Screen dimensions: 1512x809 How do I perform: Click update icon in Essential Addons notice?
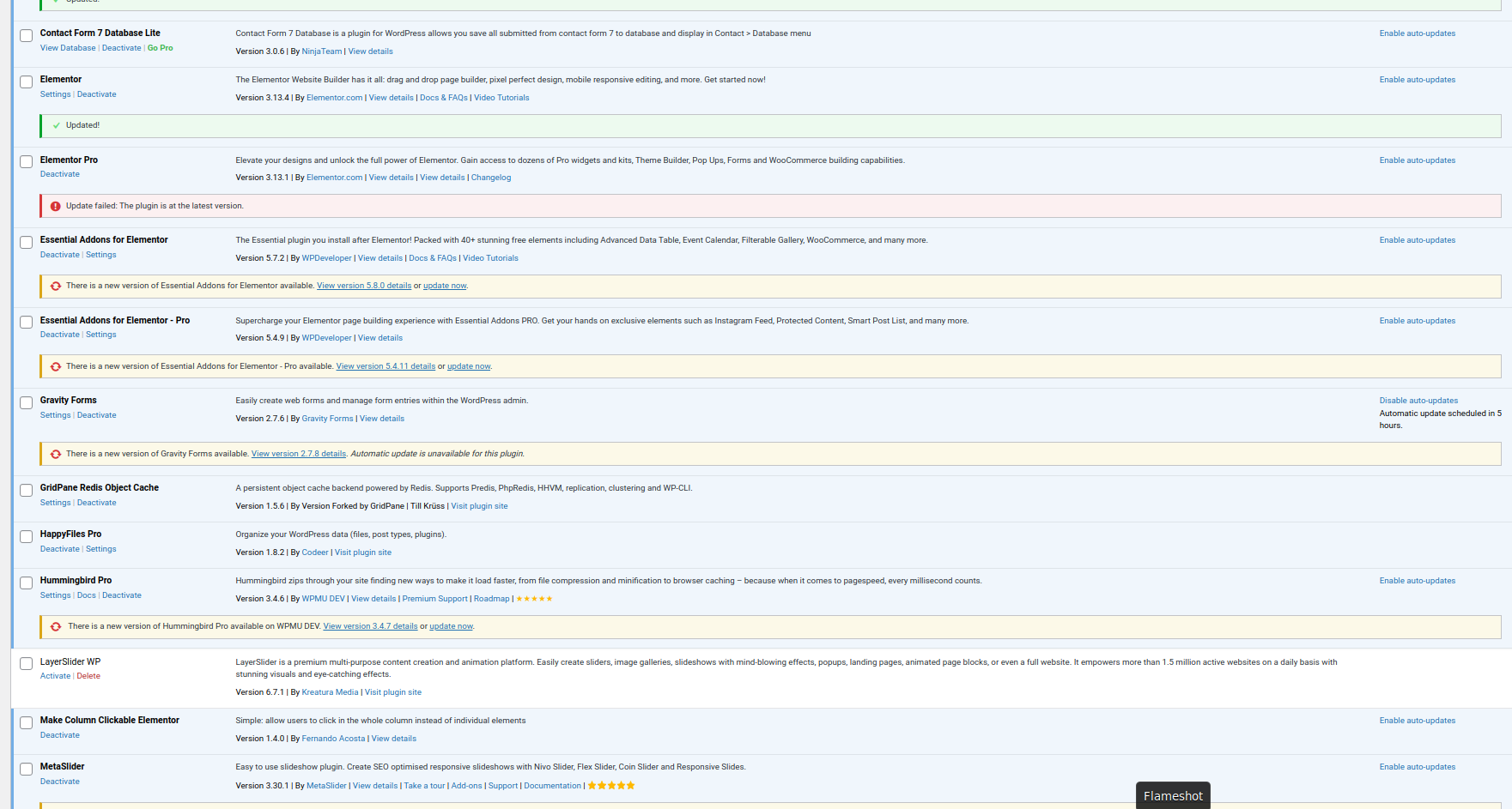[56, 286]
